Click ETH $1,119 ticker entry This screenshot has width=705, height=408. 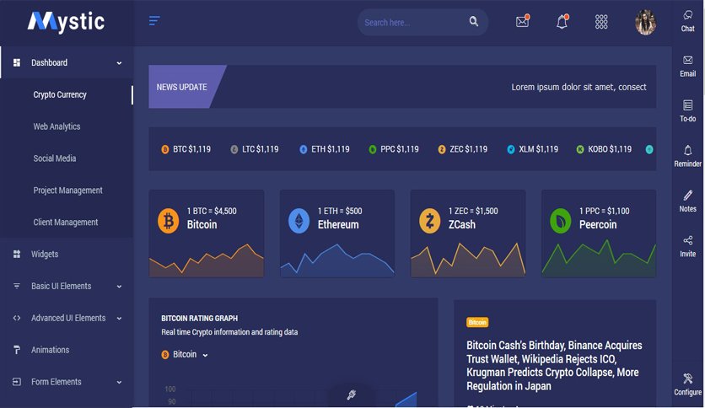[324, 149]
